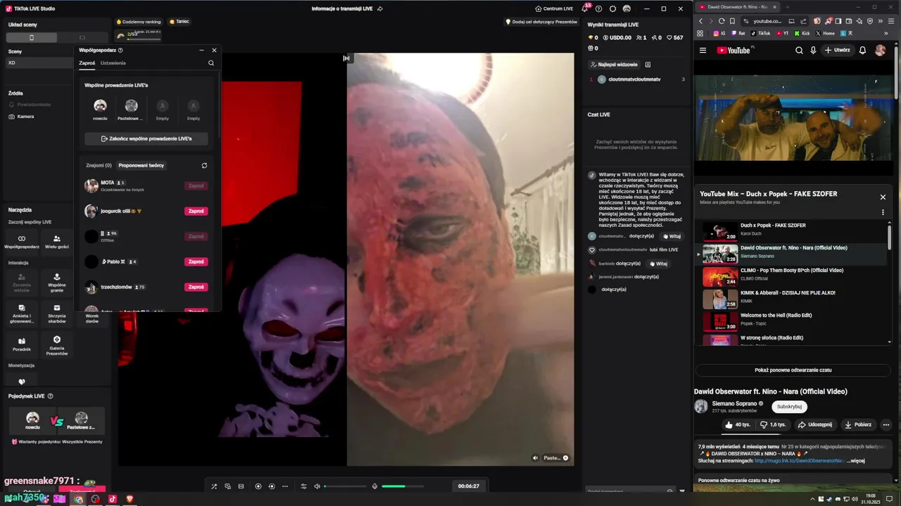Switch to Zaproś tab in Współgospodarz panel
Screen dimensions: 901x506
coord(87,63)
